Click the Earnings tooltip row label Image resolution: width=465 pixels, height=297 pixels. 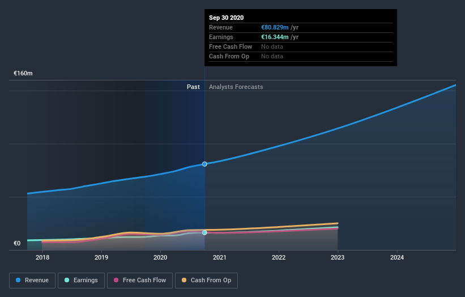point(221,37)
